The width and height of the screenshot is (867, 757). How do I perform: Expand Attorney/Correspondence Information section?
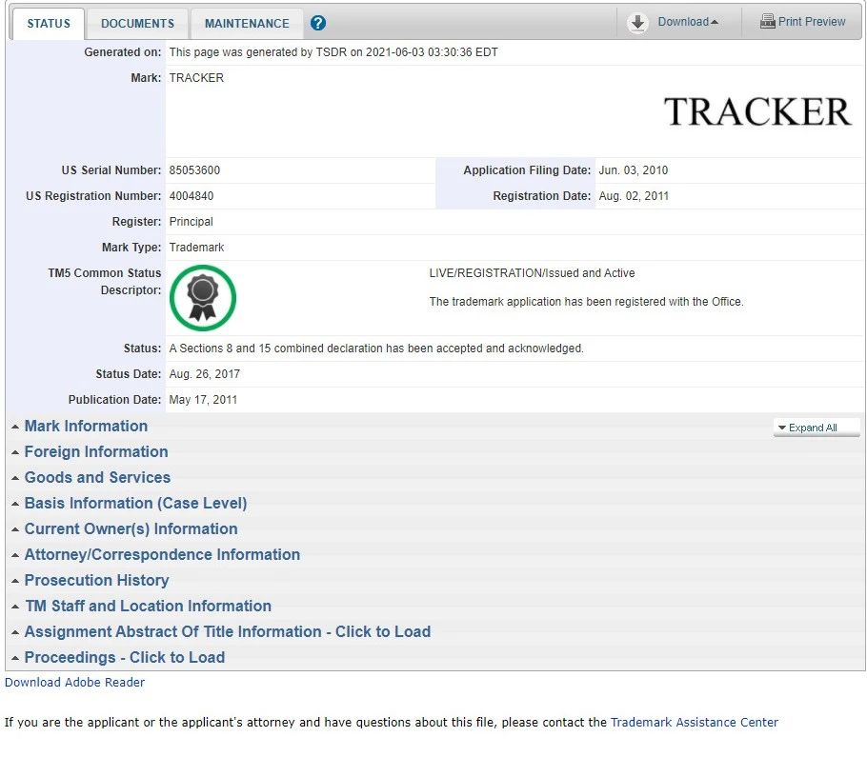pyautogui.click(x=162, y=554)
